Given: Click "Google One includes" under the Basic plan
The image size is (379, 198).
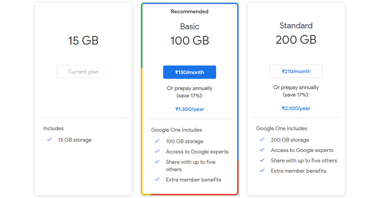Looking at the screenshot, I should click(x=177, y=130).
